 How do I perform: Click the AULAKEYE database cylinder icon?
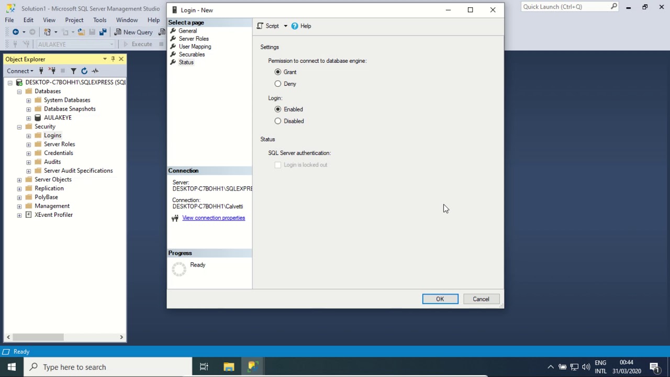(38, 118)
